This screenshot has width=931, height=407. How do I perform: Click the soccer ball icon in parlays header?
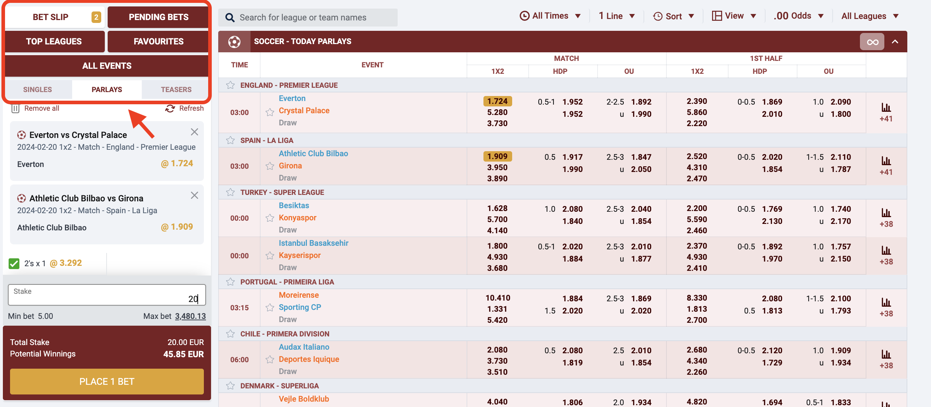234,42
